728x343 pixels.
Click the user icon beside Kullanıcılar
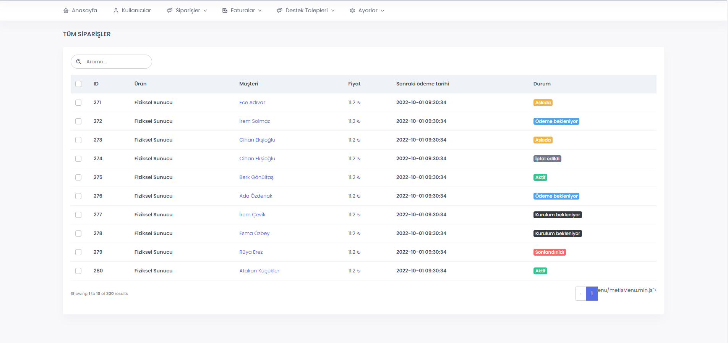[x=116, y=11]
